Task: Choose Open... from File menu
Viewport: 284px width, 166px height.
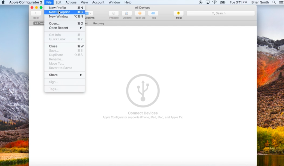Action: click(x=65, y=23)
